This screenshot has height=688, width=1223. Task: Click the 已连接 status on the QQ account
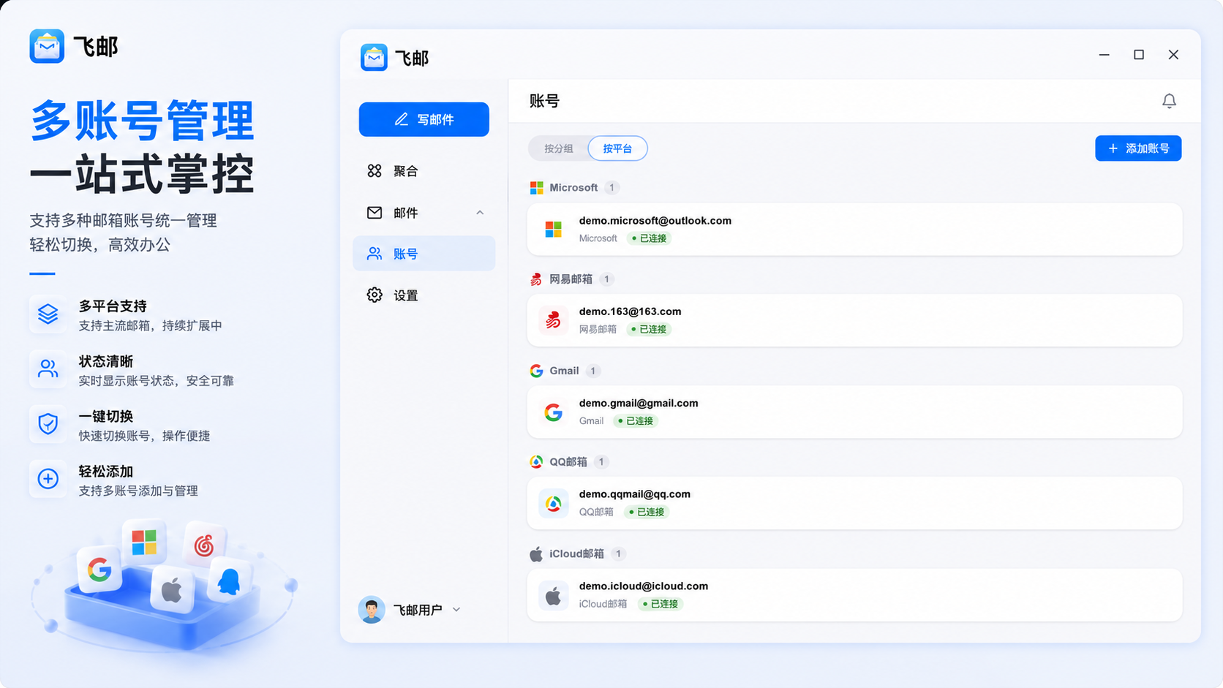coord(647,512)
